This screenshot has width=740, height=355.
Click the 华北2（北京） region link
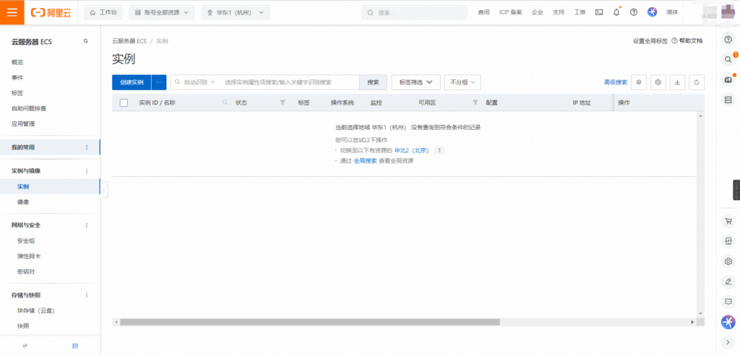pos(411,150)
